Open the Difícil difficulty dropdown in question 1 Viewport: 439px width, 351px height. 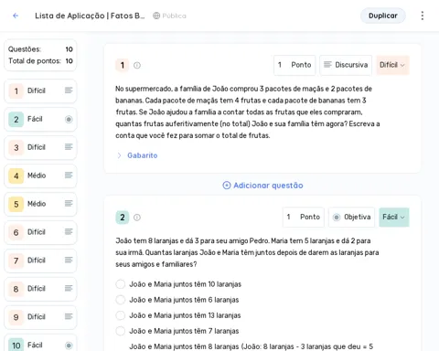pos(392,65)
